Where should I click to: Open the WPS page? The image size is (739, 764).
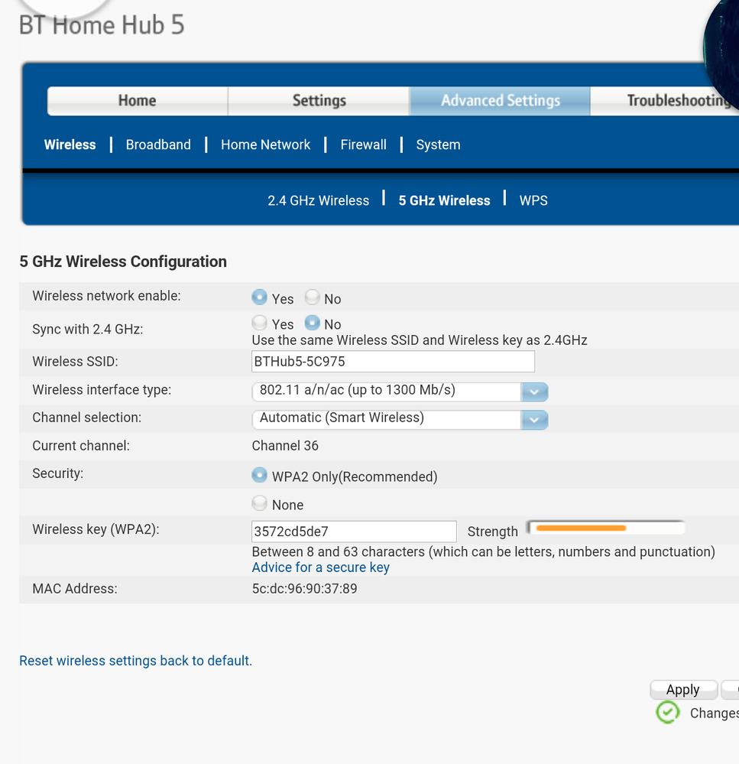(533, 200)
